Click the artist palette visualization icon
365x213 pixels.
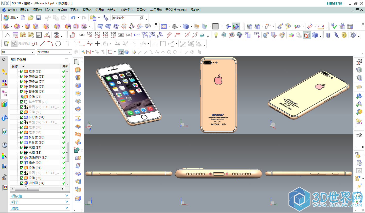282,35
